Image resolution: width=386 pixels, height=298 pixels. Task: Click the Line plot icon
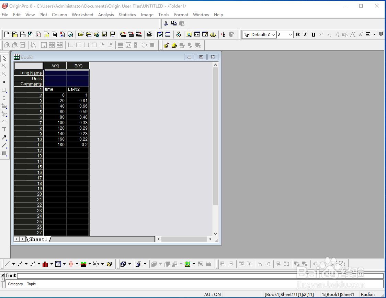point(7,264)
